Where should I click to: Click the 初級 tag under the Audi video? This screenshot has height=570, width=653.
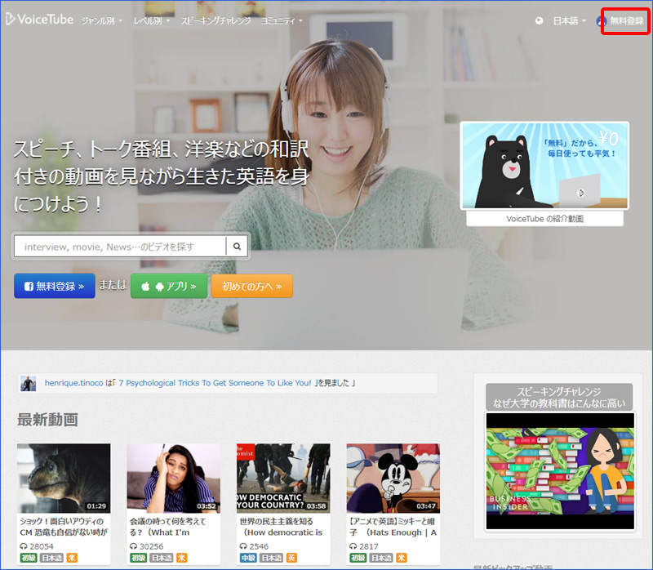[x=27, y=558]
